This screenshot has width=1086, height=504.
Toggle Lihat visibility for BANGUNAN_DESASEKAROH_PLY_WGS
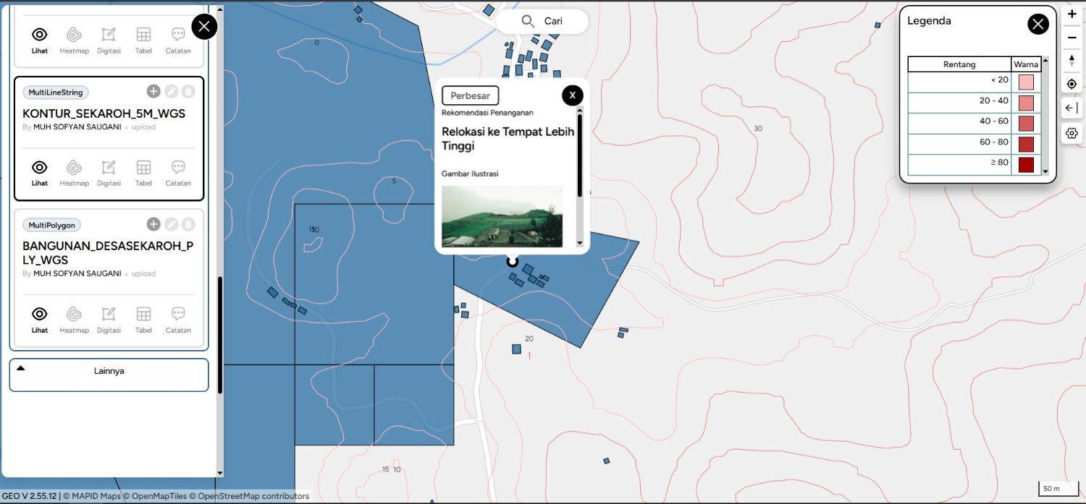point(40,319)
